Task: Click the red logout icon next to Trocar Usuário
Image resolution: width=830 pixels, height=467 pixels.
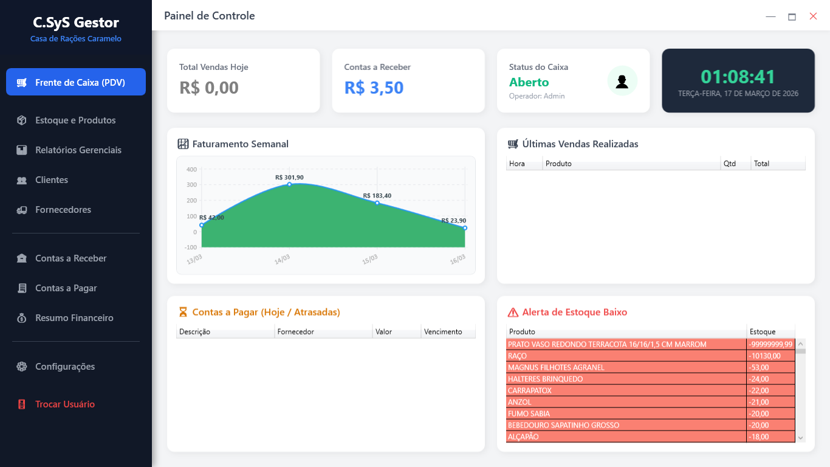Action: click(x=22, y=404)
